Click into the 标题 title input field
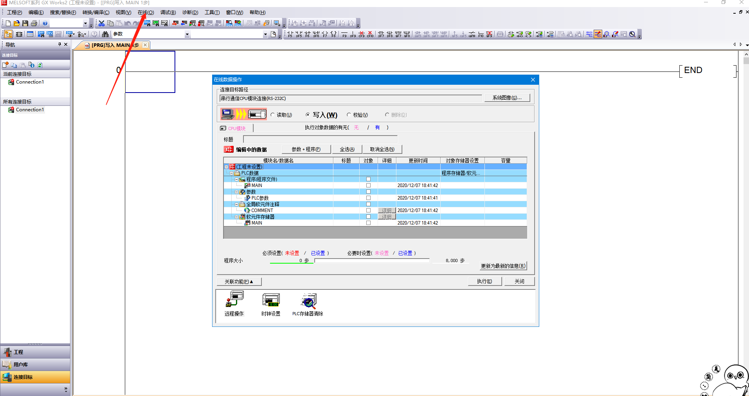749x396 pixels. [x=320, y=139]
